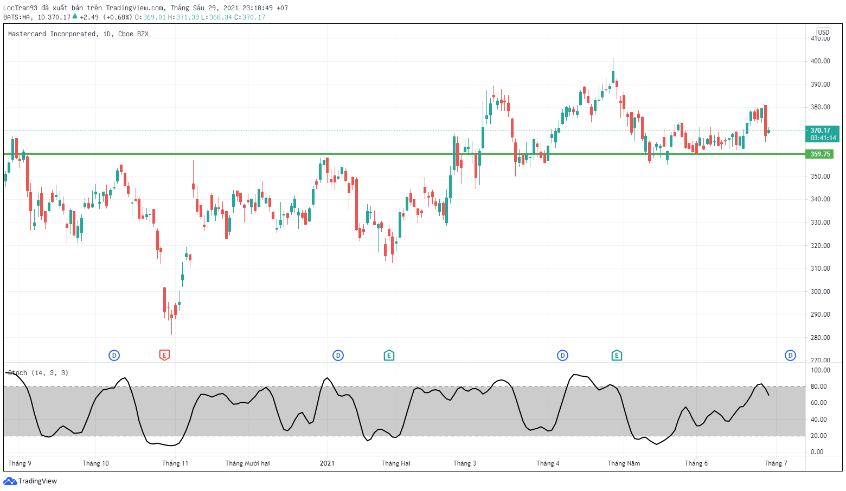Click the current price 370.17 label
This screenshot has height=491, width=846.
[x=821, y=130]
